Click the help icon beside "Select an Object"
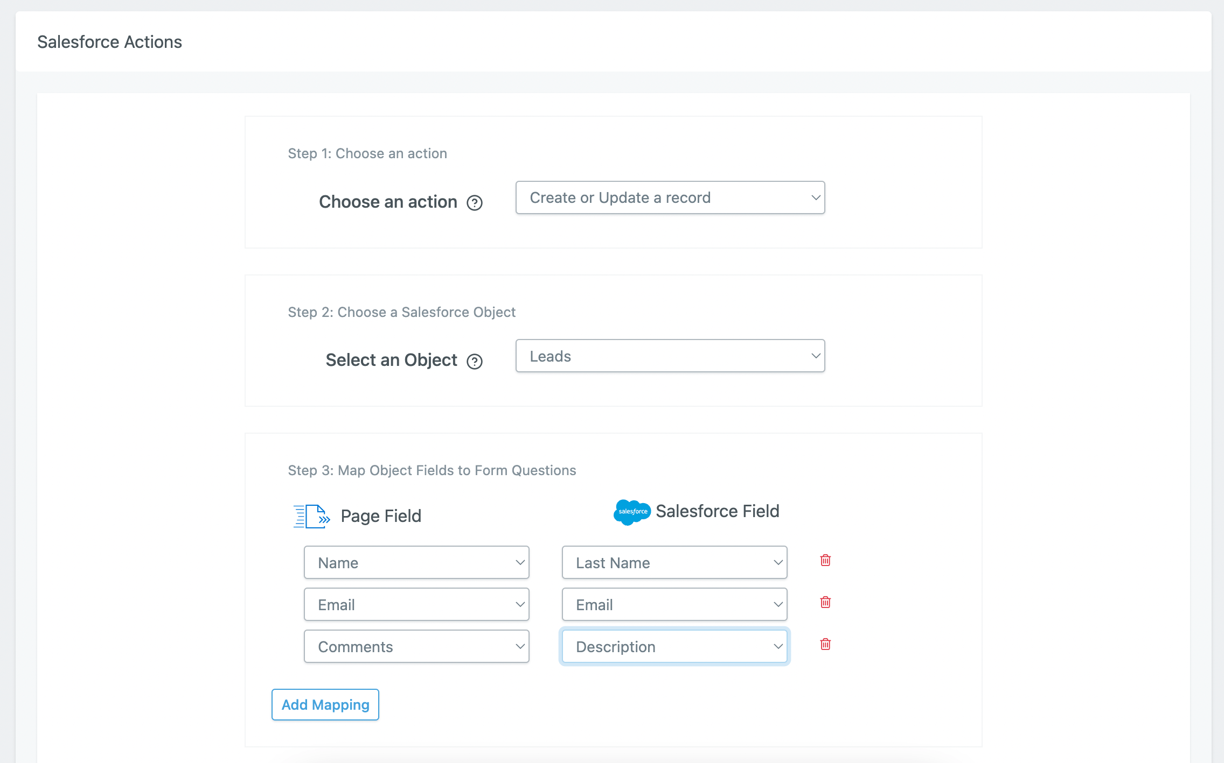Image resolution: width=1224 pixels, height=763 pixels. pyautogui.click(x=475, y=362)
